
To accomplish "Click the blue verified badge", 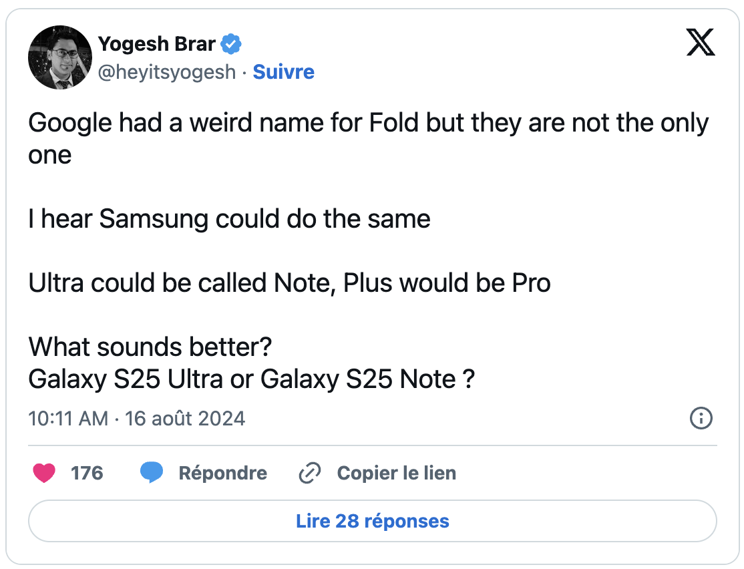I will click(x=231, y=44).
